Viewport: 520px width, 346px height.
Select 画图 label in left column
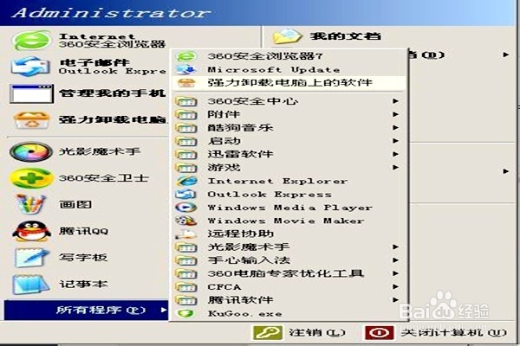coord(75,204)
